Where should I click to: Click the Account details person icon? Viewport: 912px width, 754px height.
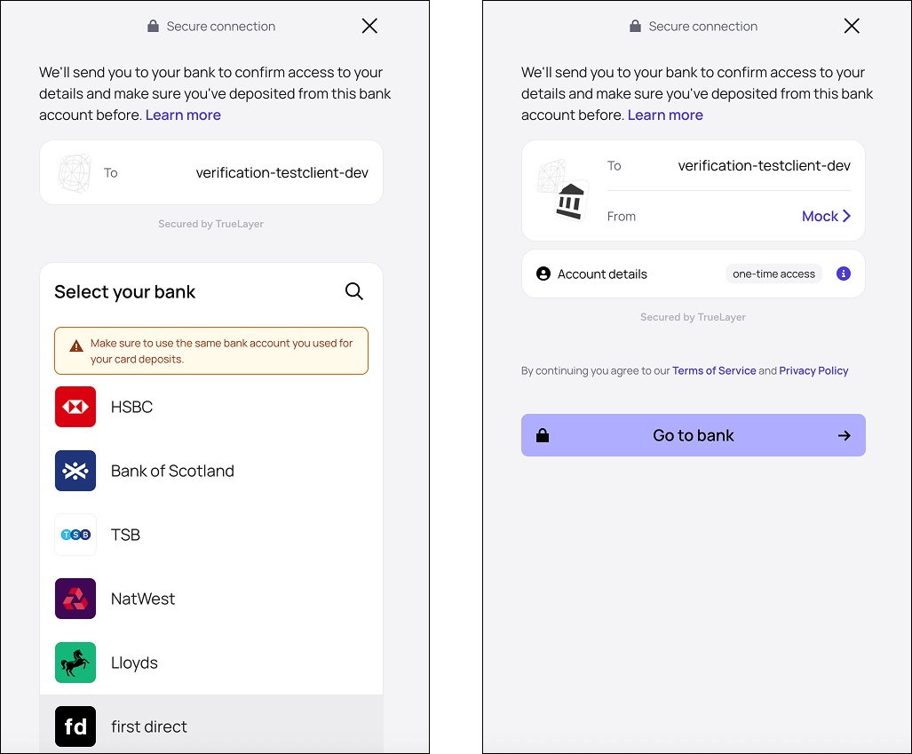tap(543, 274)
